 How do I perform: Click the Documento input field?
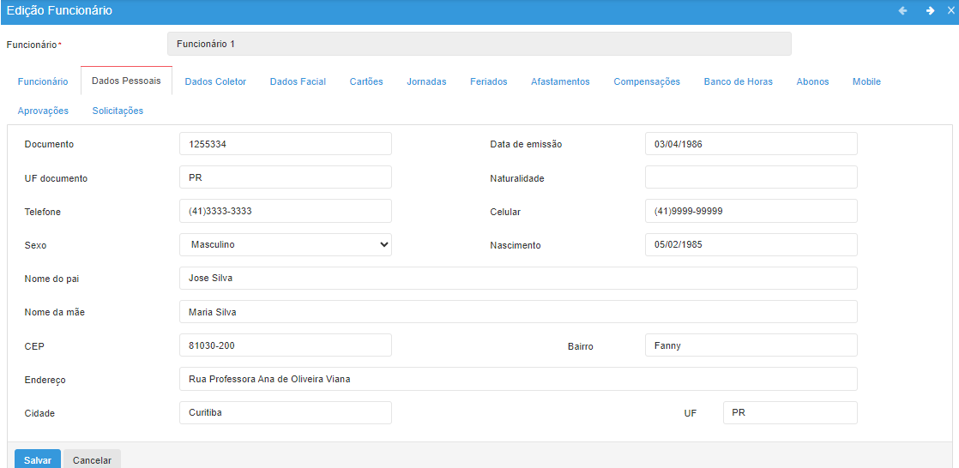tap(286, 144)
